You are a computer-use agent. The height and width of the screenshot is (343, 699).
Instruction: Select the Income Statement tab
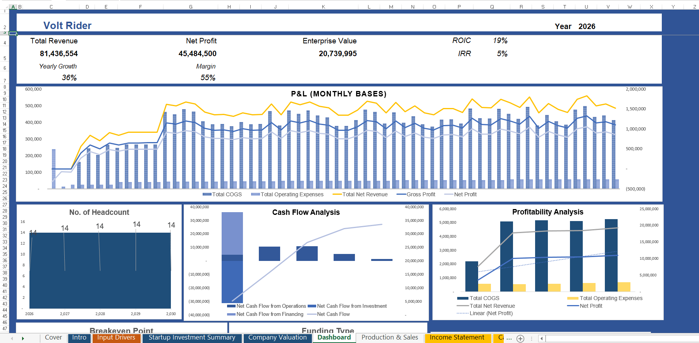click(457, 338)
